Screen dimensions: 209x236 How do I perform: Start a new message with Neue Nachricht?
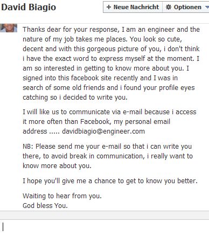(x=133, y=7)
